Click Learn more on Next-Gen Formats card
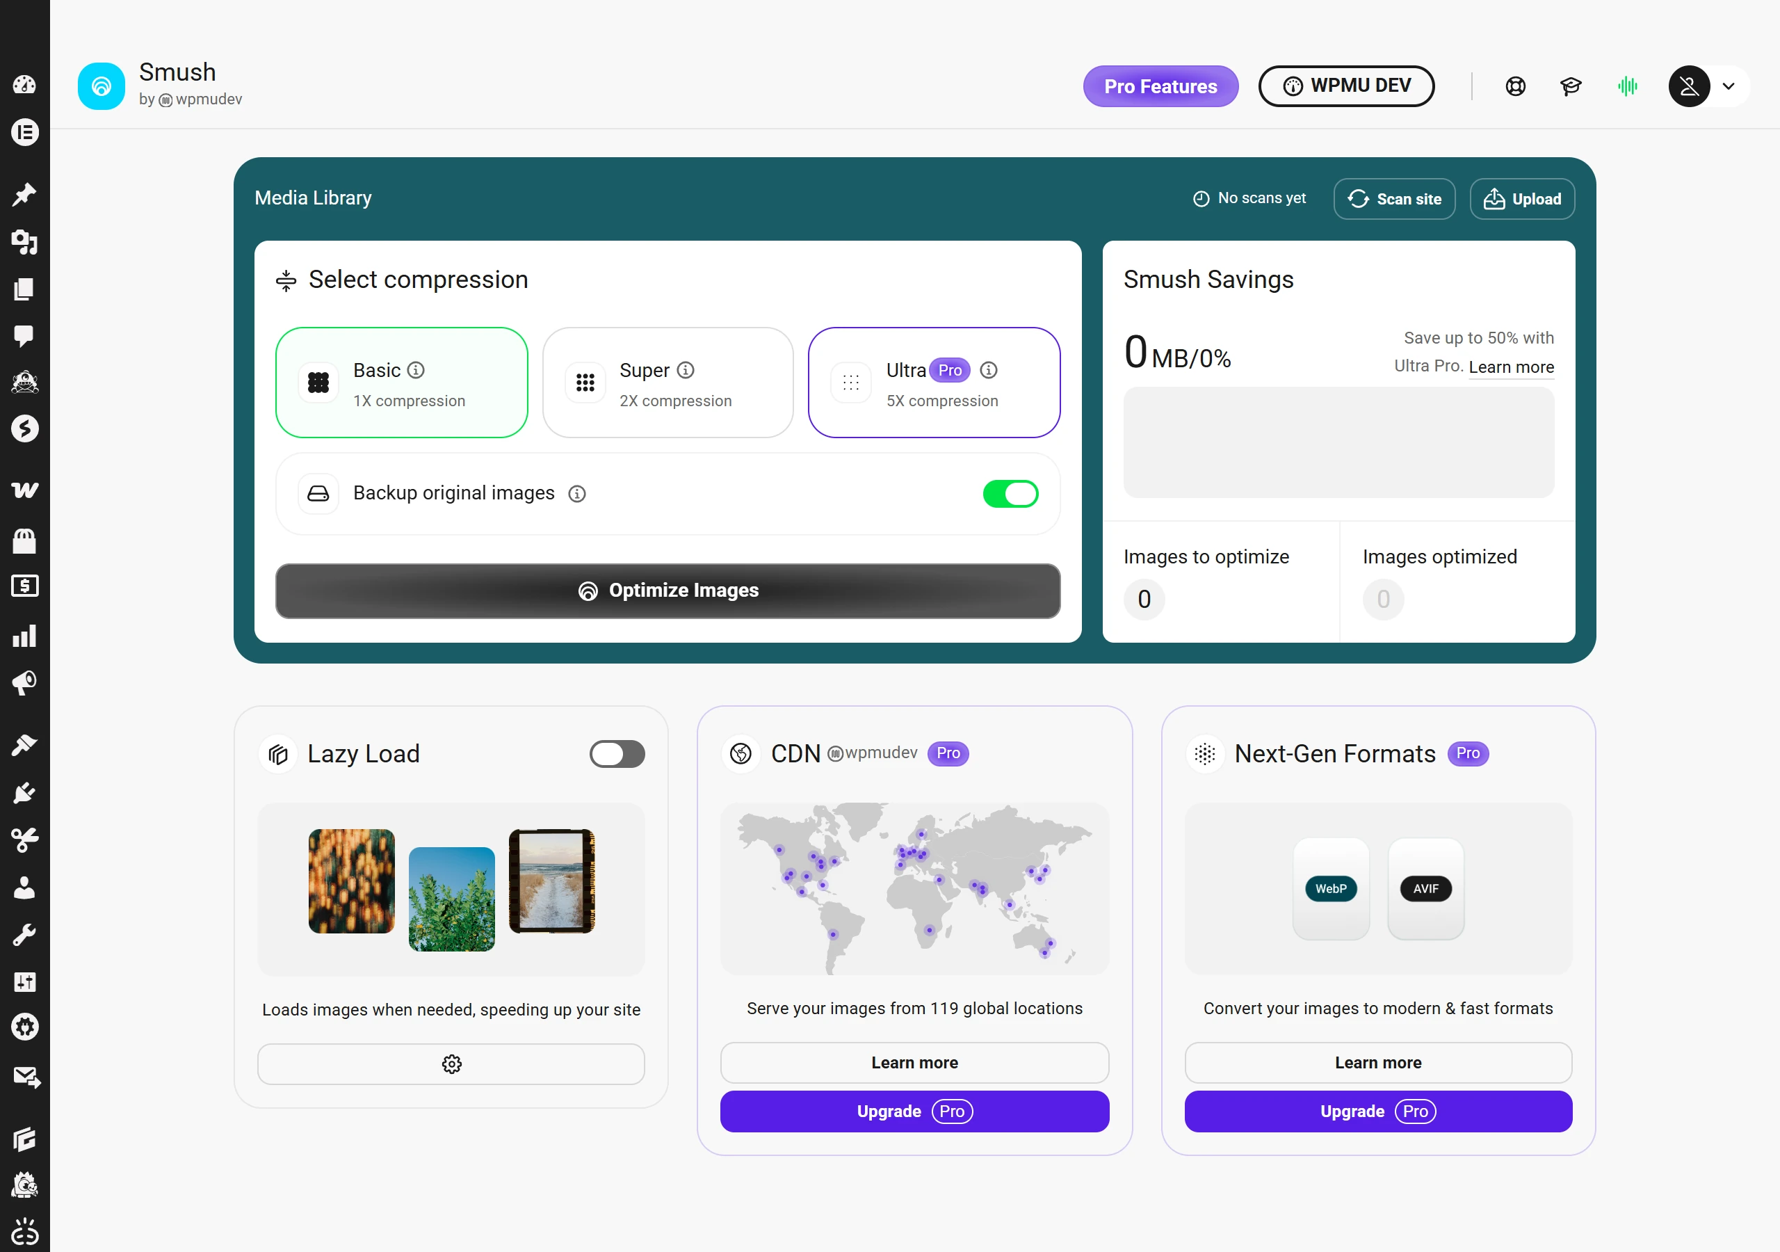The image size is (1780, 1252). click(1378, 1063)
